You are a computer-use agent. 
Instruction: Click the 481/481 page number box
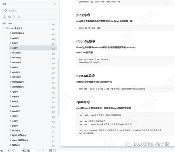[26, 151]
